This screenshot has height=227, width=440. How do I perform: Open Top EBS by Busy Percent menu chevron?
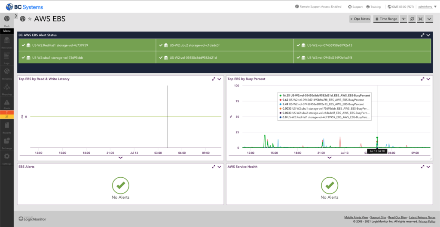coord(428,79)
